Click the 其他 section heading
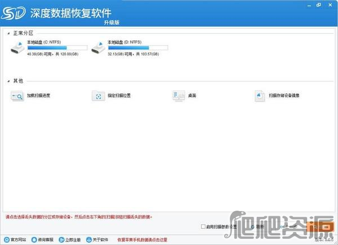 [x=18, y=81]
